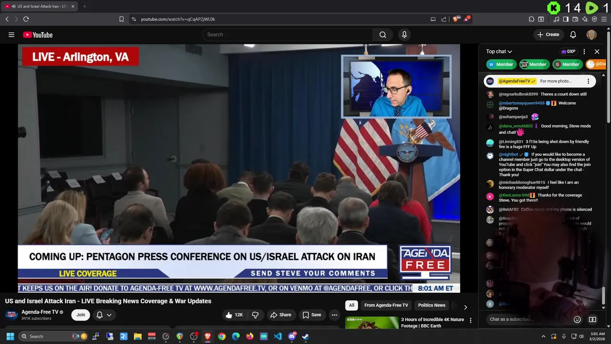The height and width of the screenshot is (344, 611).
Task: Open emoji picker in chat box
Action: (577, 319)
